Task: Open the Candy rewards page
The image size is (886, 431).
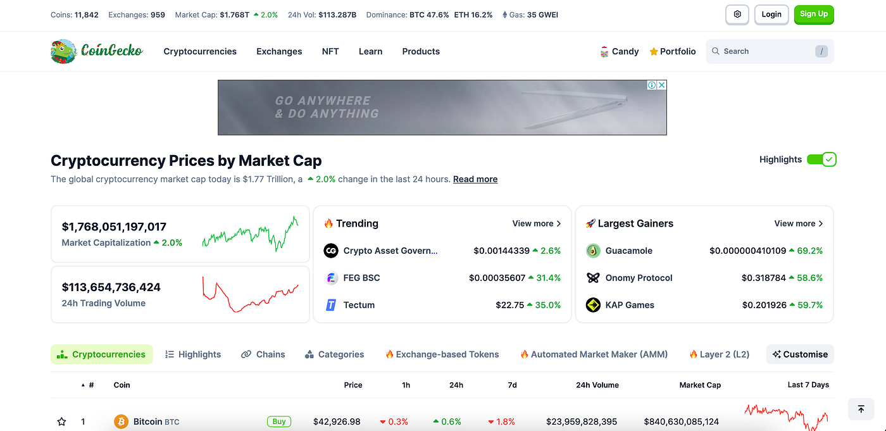Action: pyautogui.click(x=619, y=51)
